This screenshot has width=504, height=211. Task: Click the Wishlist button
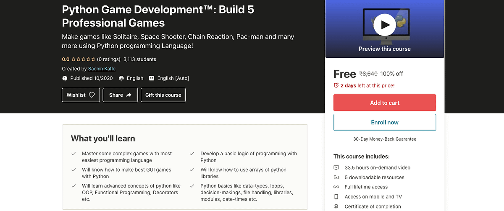(81, 95)
